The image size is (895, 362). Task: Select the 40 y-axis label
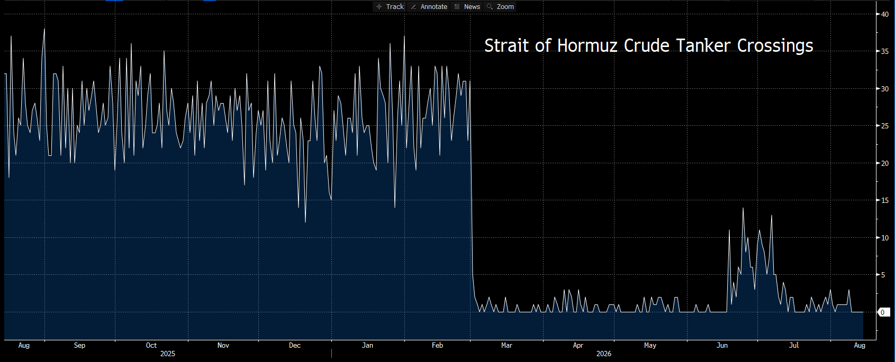point(885,14)
